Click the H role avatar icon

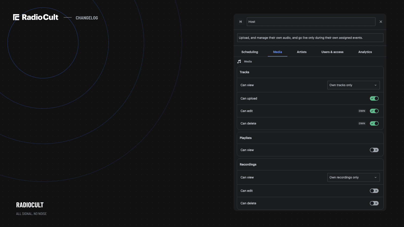[x=241, y=22]
